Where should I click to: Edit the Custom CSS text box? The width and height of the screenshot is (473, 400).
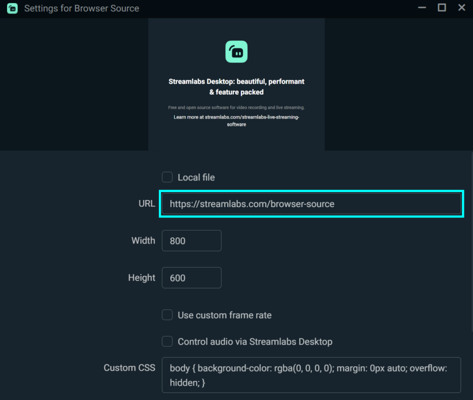(x=311, y=374)
